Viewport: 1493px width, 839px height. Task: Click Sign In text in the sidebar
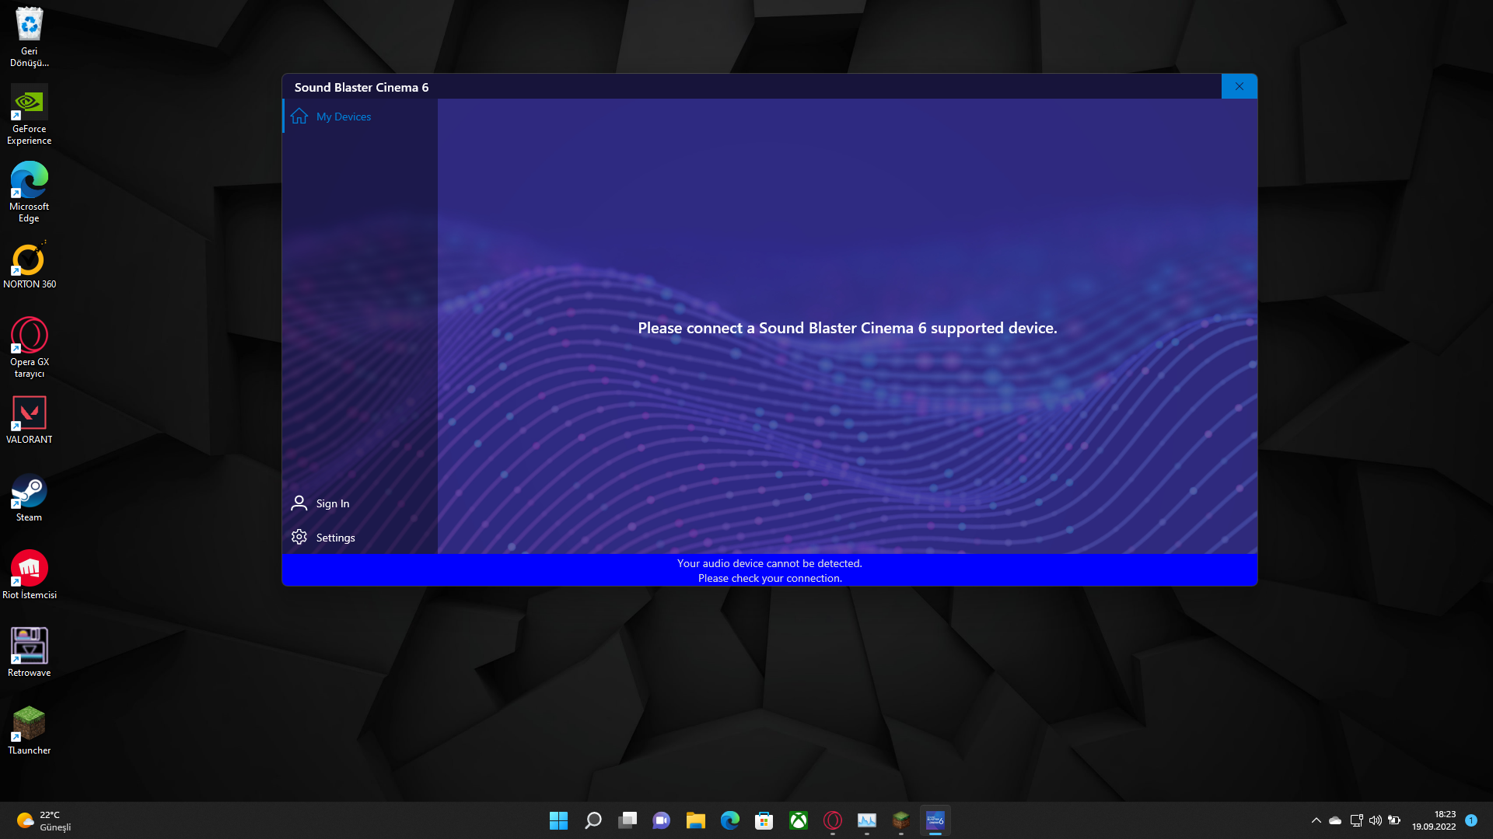click(332, 503)
